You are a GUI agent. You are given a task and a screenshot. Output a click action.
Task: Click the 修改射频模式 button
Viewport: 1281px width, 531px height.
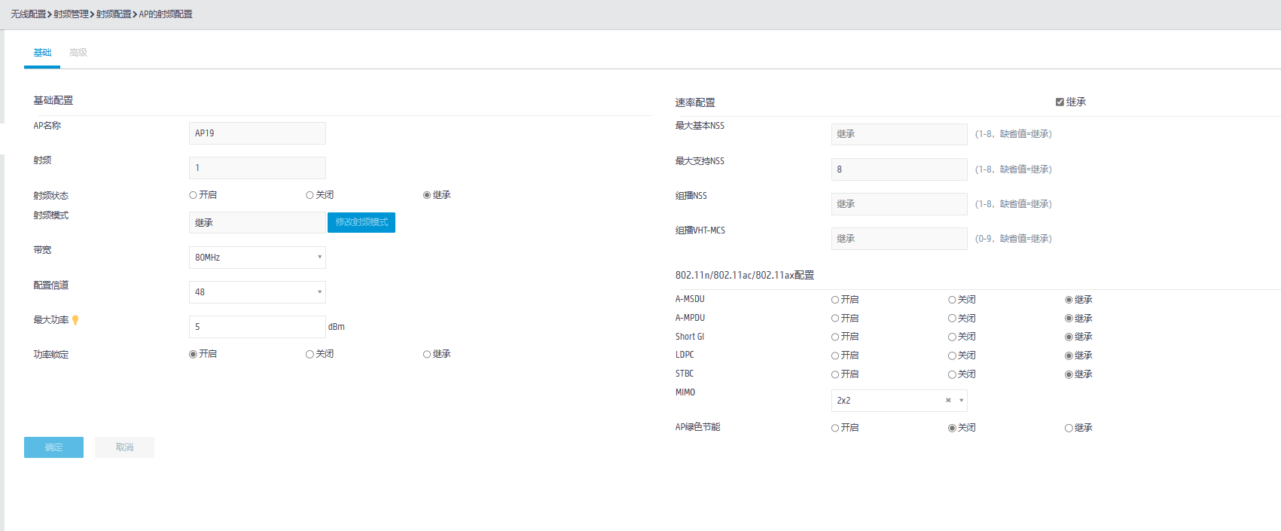361,222
